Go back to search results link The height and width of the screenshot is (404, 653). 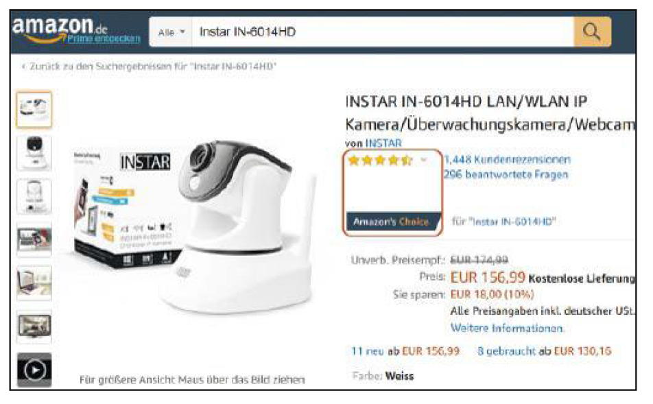coord(149,67)
